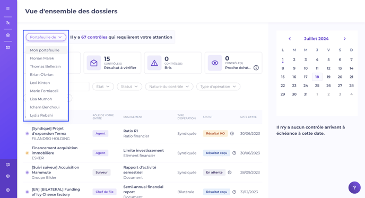Open the Bris controls card
This screenshot has height=198, width=365.
point(173,63)
